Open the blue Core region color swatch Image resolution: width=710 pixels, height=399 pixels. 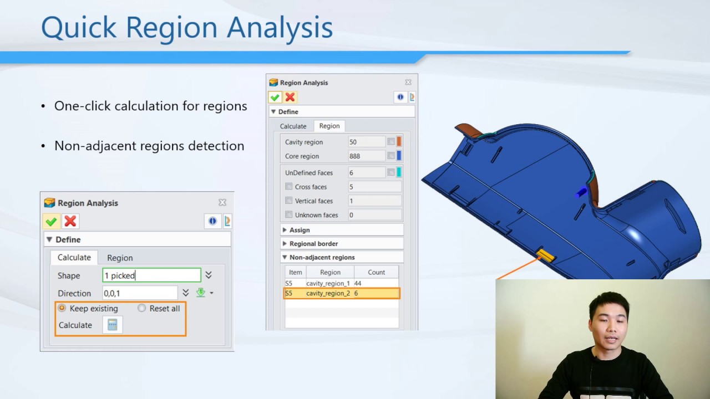(x=399, y=156)
